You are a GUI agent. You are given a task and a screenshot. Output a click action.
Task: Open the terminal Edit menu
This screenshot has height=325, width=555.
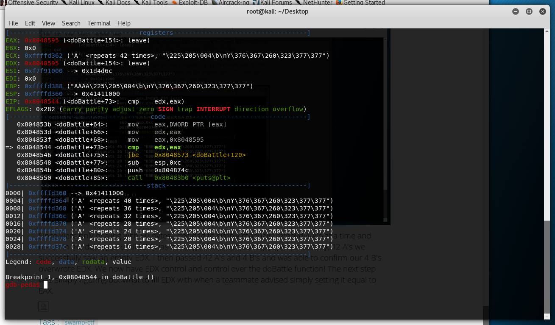[x=30, y=23]
